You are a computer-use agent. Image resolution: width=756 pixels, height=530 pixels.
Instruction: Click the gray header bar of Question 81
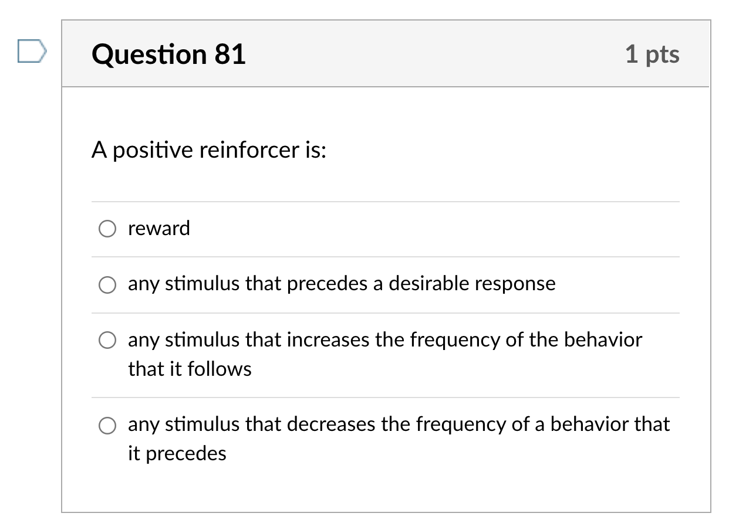(384, 53)
